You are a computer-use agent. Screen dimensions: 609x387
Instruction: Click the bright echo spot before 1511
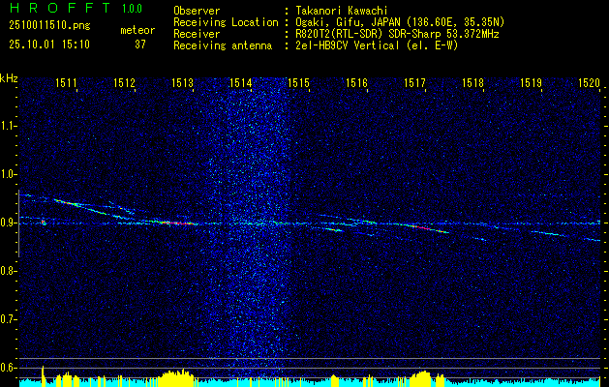pyautogui.click(x=44, y=223)
